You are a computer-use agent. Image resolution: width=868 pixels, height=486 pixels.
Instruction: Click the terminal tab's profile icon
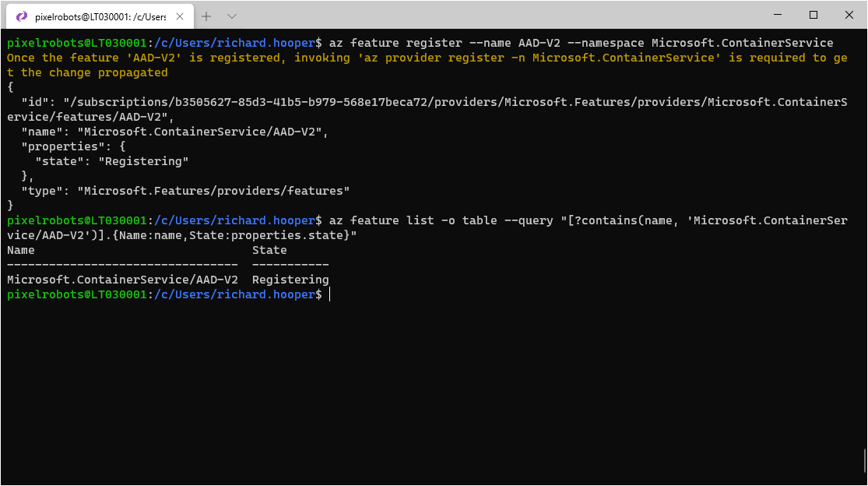(22, 16)
